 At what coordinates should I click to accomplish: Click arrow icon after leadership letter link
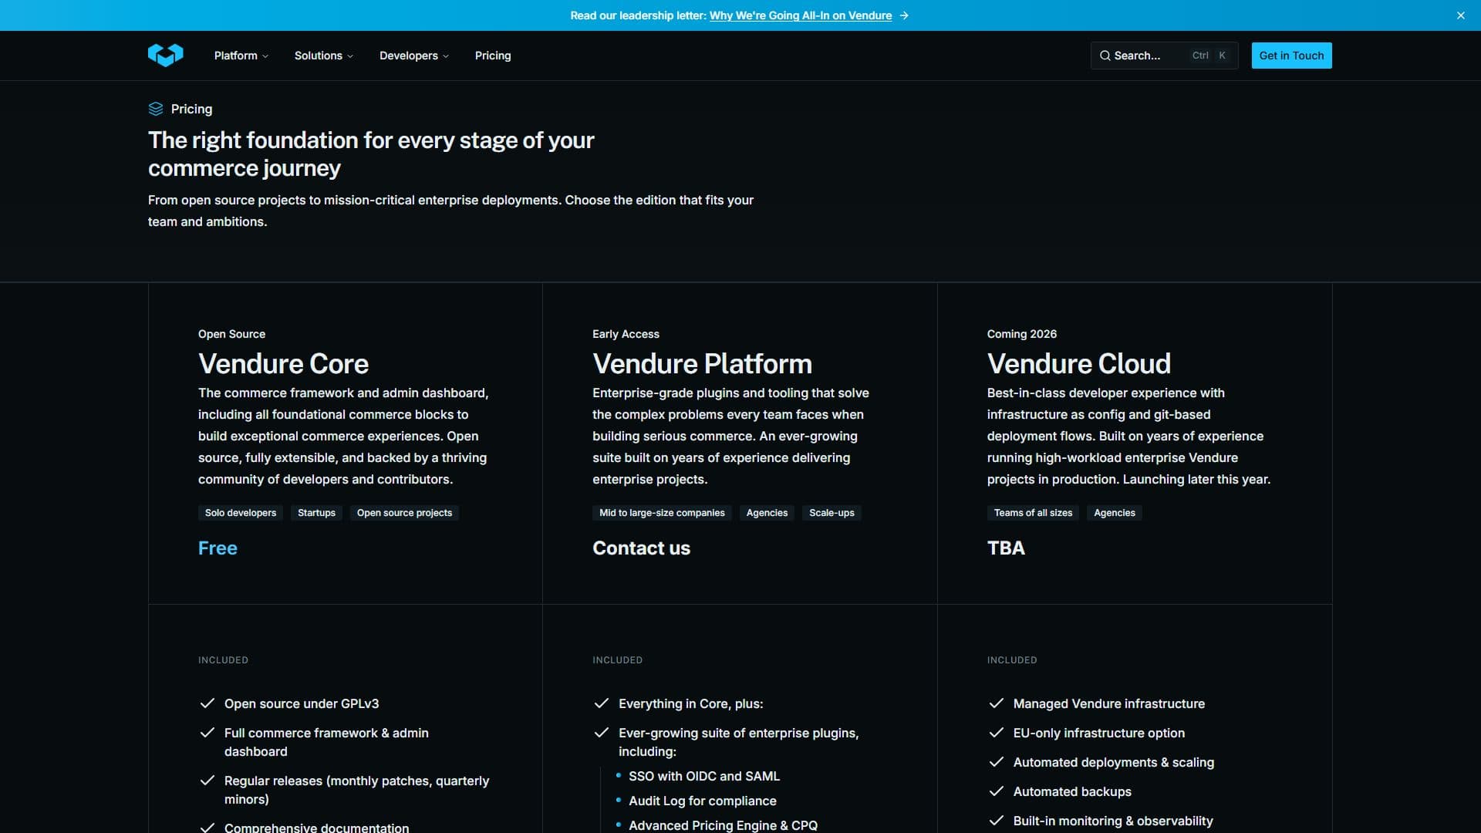pyautogui.click(x=904, y=15)
